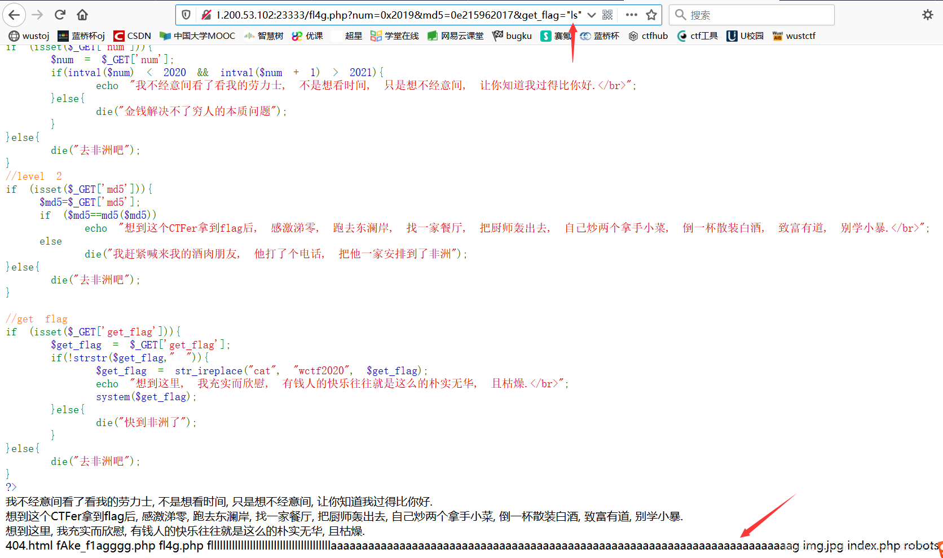
Task: Click the die("金钱解决不了穷人的本质问题") line
Action: (x=192, y=112)
